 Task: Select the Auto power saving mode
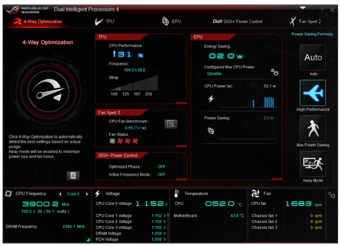pyautogui.click(x=313, y=58)
